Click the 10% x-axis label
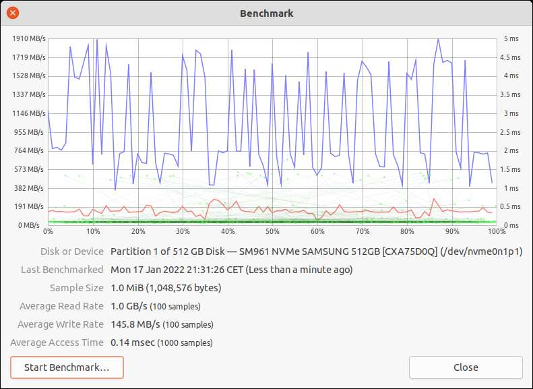 click(x=93, y=231)
